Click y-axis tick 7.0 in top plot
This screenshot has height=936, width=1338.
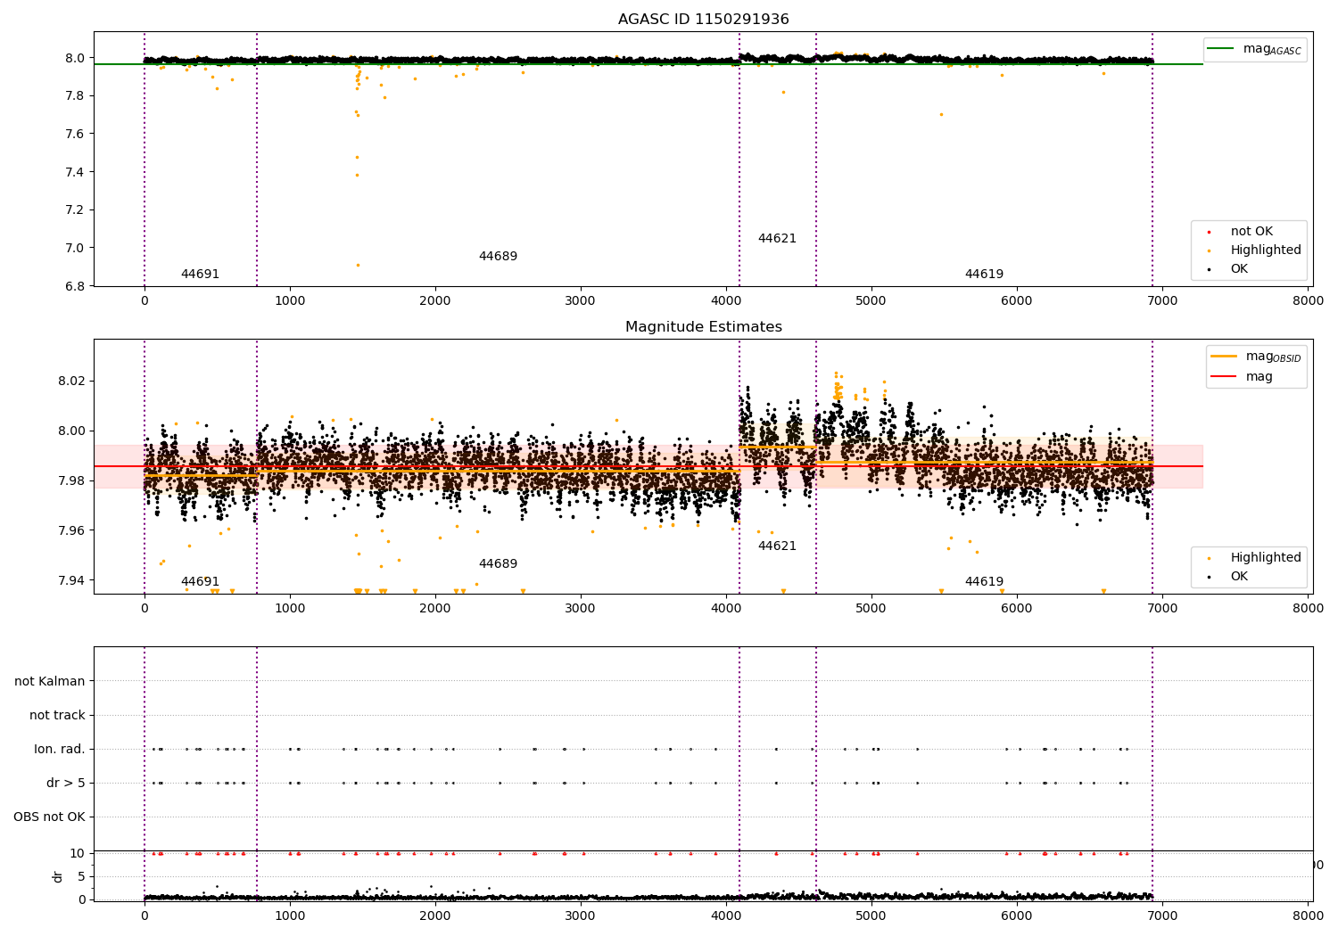pyautogui.click(x=75, y=248)
